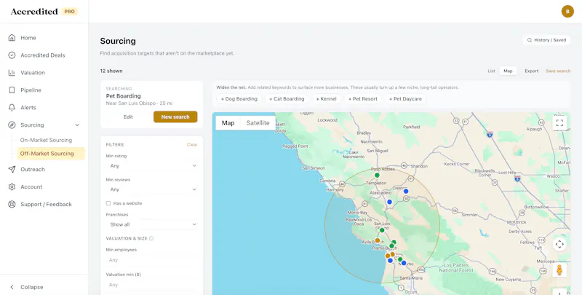This screenshot has width=582, height=295.
Task: Click the Valuation min ($) input field
Action: (x=152, y=285)
